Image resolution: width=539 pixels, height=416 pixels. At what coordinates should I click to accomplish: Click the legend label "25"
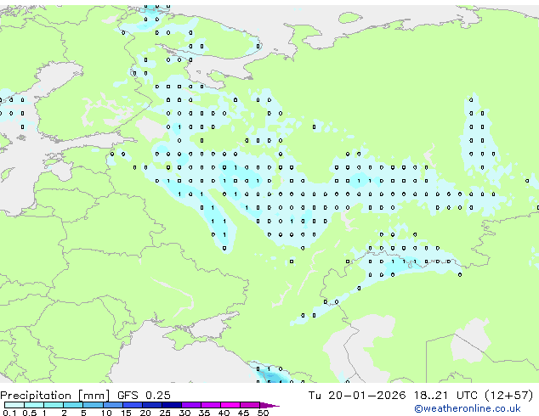coord(165,413)
